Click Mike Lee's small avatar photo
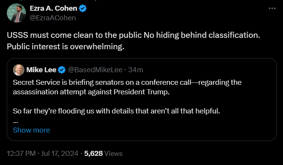283x165 pixels. (18, 70)
